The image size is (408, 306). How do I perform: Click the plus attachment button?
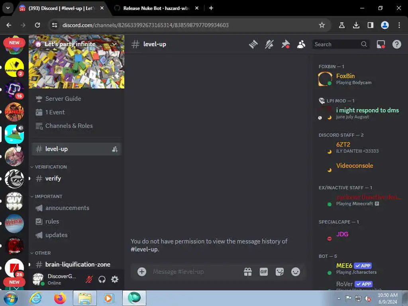(142, 272)
